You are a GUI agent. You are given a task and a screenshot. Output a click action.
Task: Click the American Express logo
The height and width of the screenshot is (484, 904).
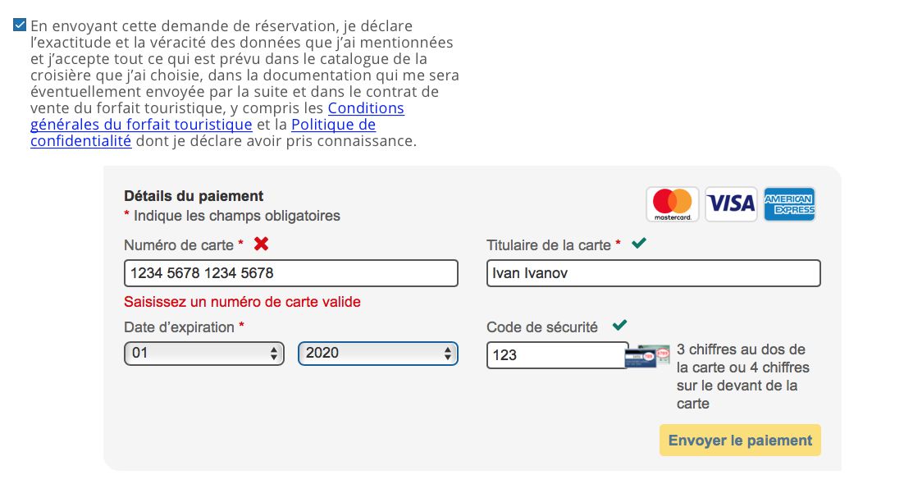coord(789,204)
